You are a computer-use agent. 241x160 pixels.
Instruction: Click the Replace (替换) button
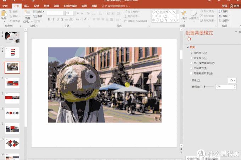tap(225, 16)
